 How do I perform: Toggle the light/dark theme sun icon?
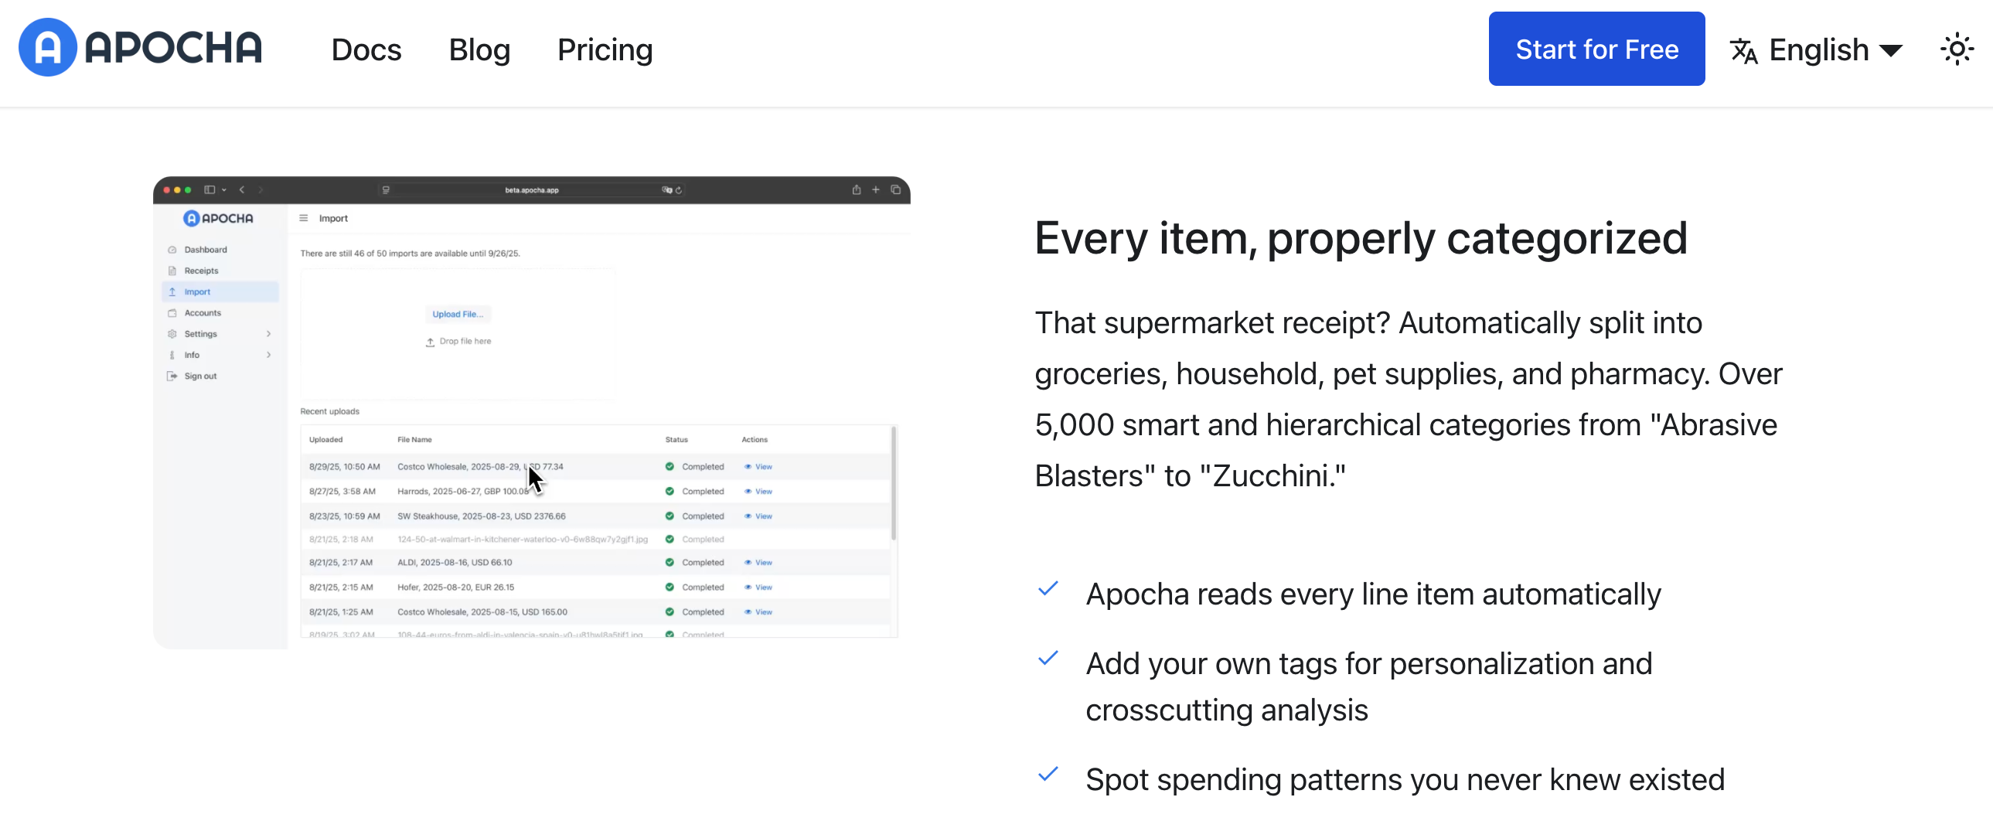tap(1957, 50)
